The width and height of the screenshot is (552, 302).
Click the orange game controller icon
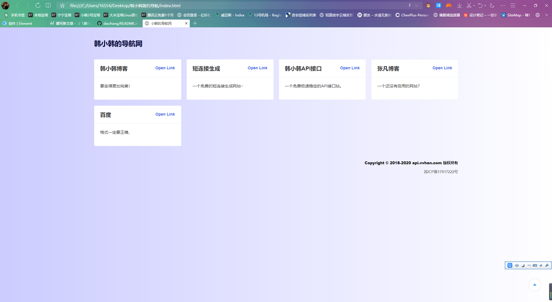[449, 5]
